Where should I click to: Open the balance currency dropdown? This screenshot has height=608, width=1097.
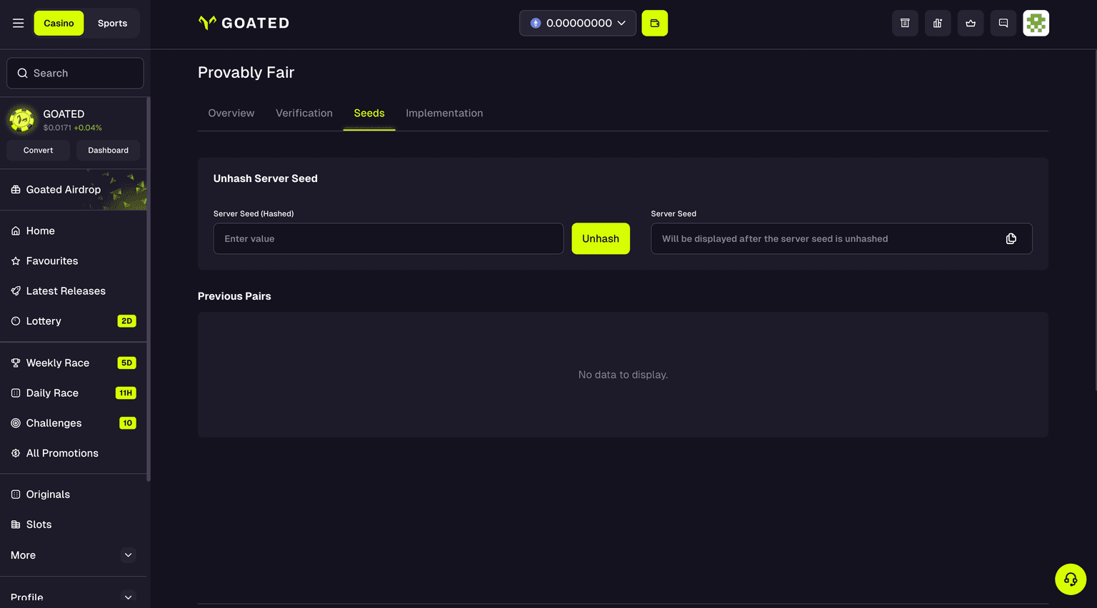coord(578,23)
